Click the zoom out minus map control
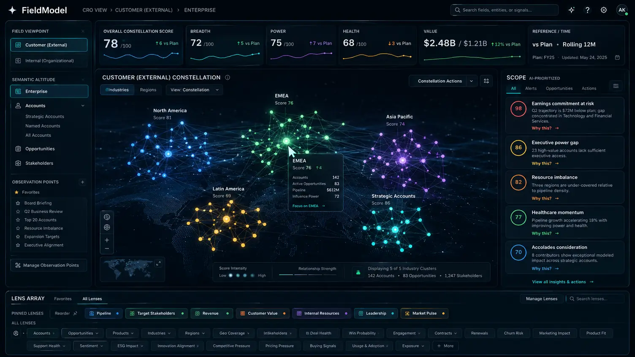Image resolution: width=635 pixels, height=357 pixels. pyautogui.click(x=107, y=249)
